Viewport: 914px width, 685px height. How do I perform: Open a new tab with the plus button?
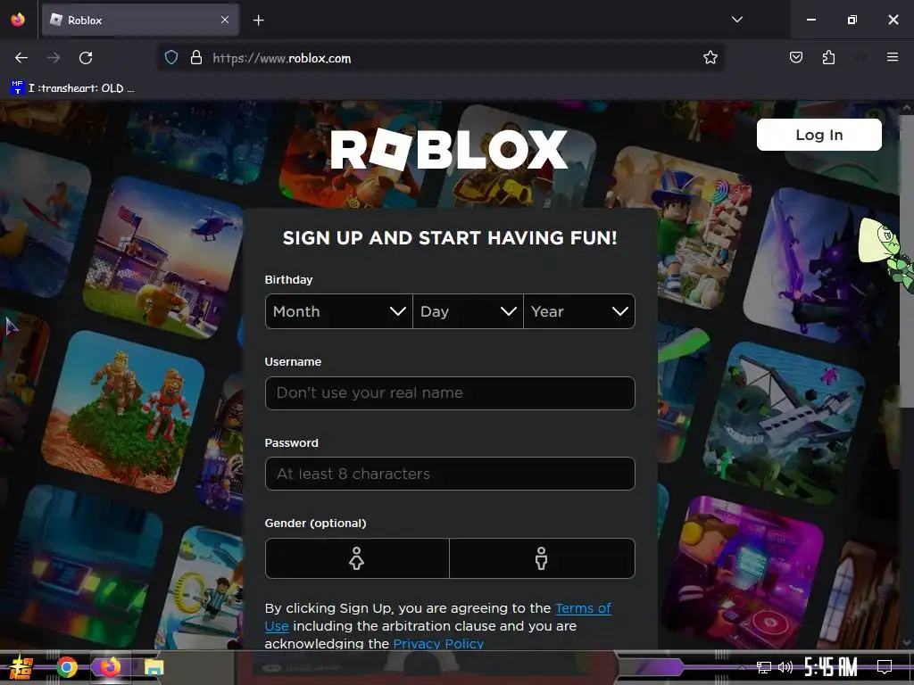click(x=258, y=21)
